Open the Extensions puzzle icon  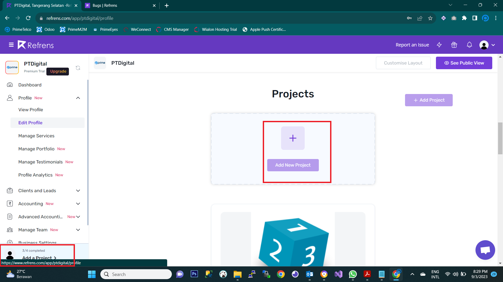[464, 18]
